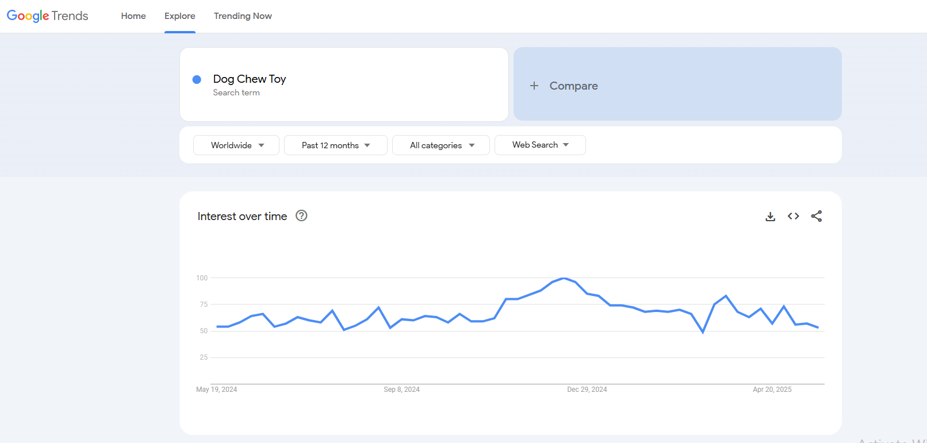
Task: Expand the All categories dropdown
Action: (x=441, y=145)
